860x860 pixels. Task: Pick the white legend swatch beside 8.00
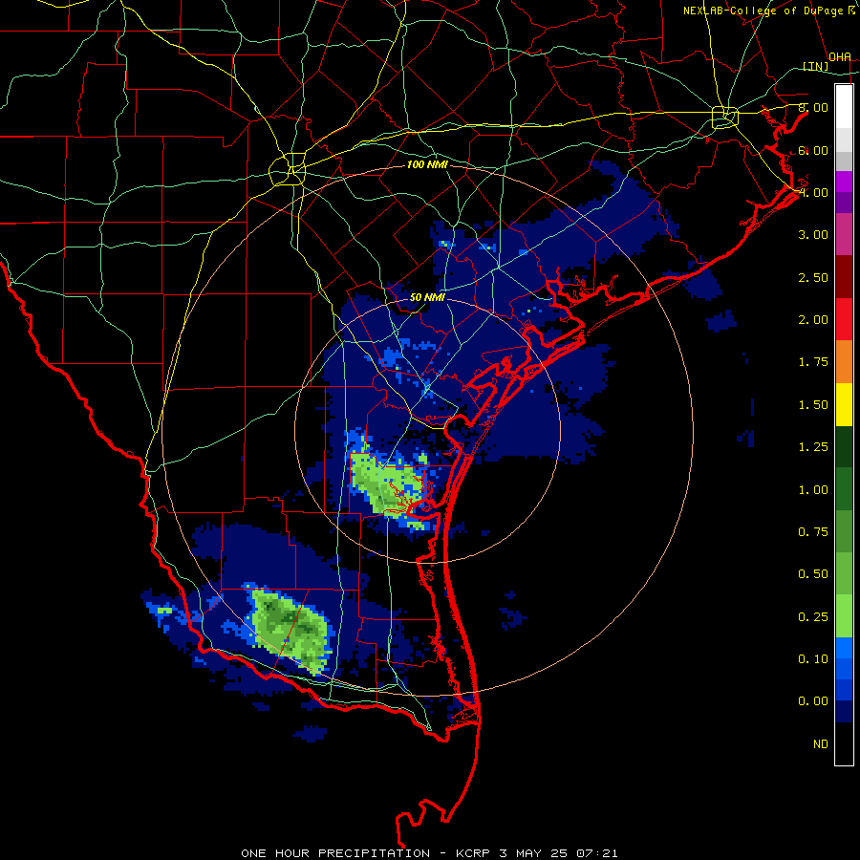pos(844,107)
